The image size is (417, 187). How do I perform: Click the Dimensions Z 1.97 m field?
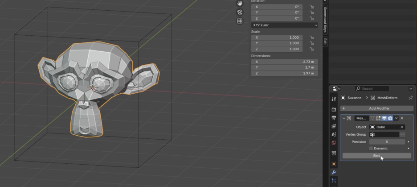[x=284, y=73]
